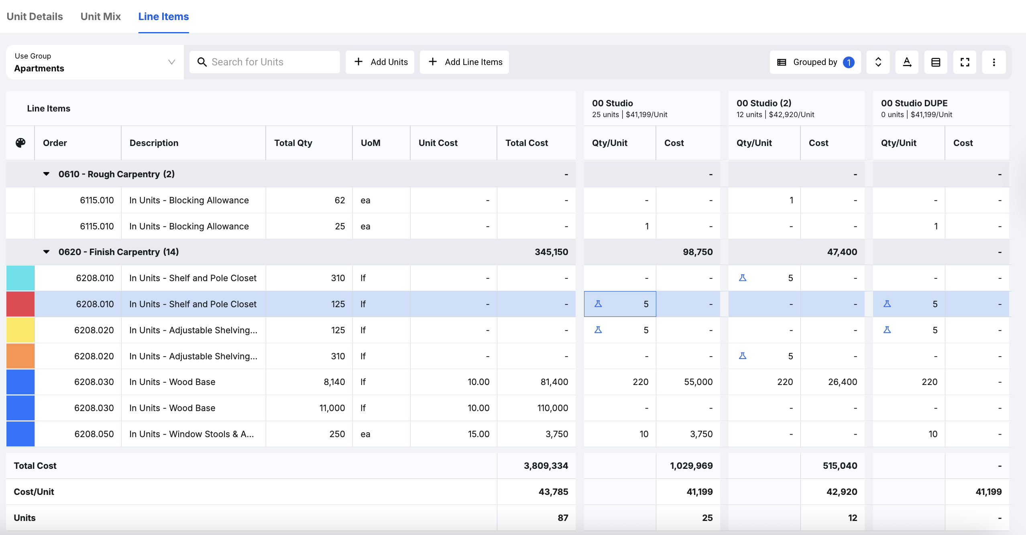Switch to the Unit Details tab
Image resolution: width=1026 pixels, height=535 pixels.
pyautogui.click(x=35, y=16)
